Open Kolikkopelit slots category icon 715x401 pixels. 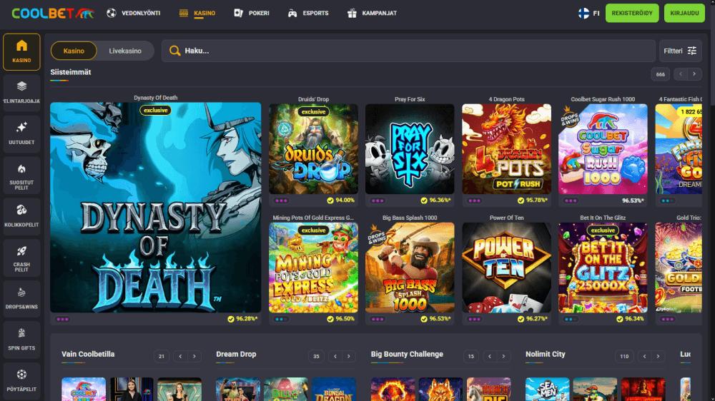coord(21,214)
